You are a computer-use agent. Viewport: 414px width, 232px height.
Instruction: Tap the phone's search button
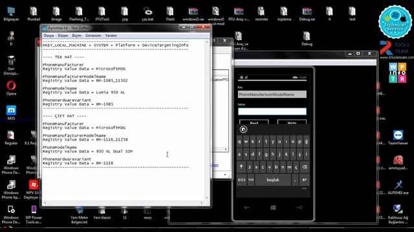pos(299,208)
